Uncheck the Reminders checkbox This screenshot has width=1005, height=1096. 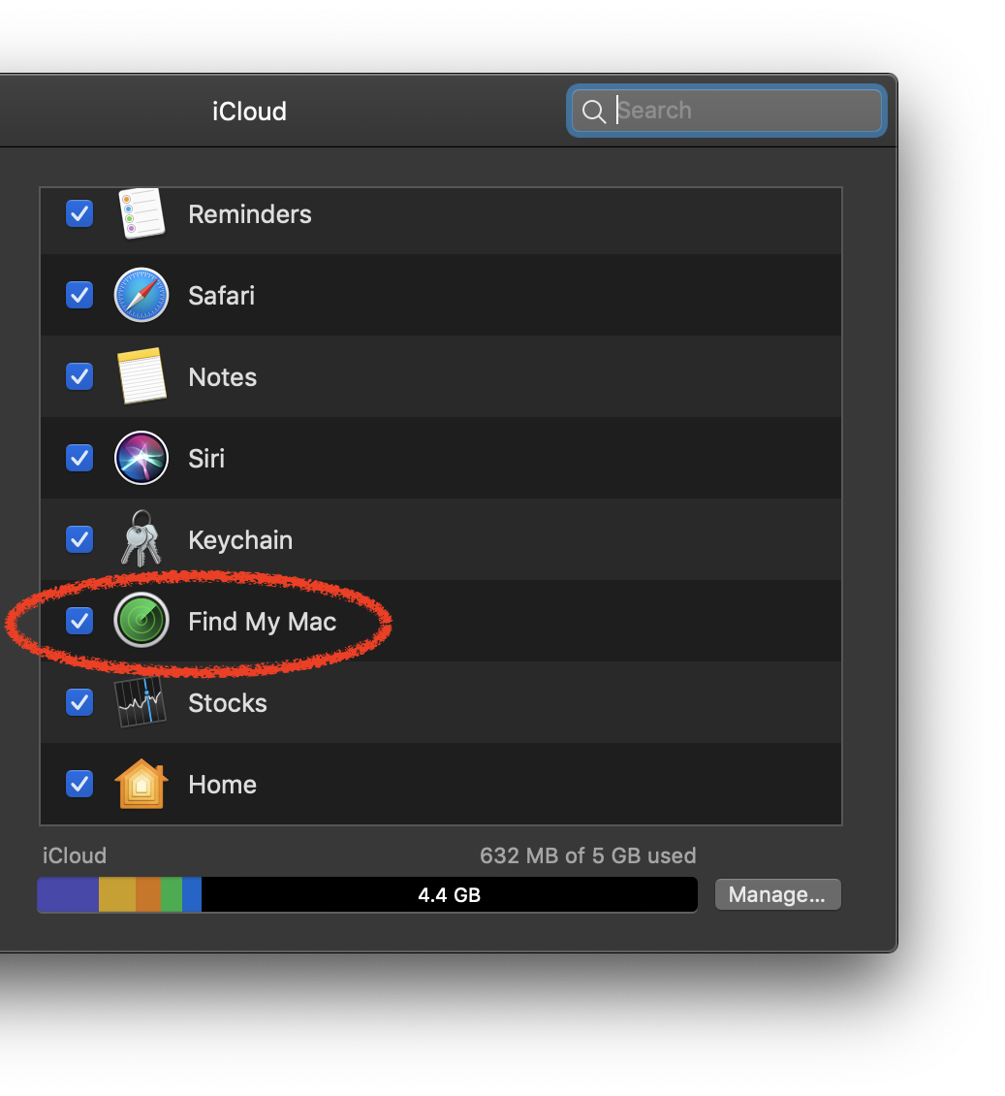(79, 213)
